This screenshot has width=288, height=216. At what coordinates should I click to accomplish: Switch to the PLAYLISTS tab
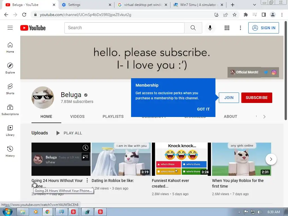pos(113,116)
